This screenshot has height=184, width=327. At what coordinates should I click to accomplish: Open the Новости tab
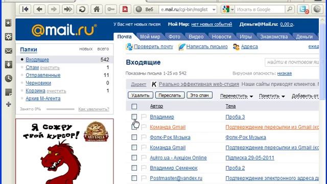pos(221,37)
